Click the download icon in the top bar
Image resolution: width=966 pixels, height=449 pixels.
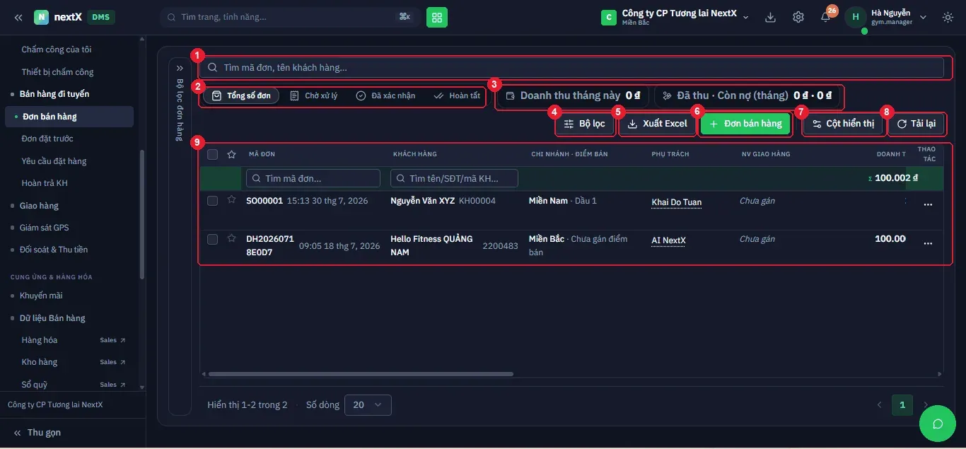pos(771,17)
